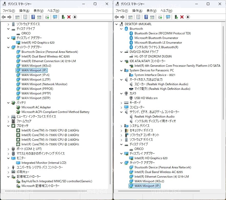Click Back arrow in right window toolbar
This screenshot has height=200, width=226.
tap(117, 17)
